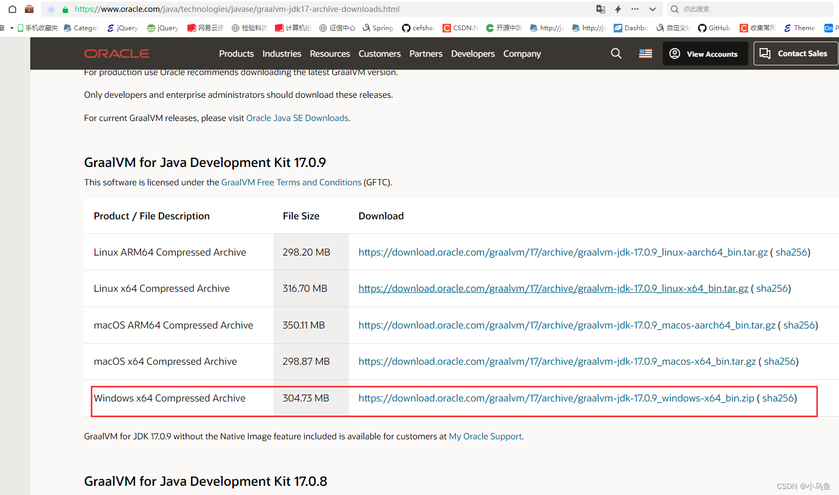The image size is (839, 495).
Task: Click the US flag country selector
Action: [x=646, y=53]
